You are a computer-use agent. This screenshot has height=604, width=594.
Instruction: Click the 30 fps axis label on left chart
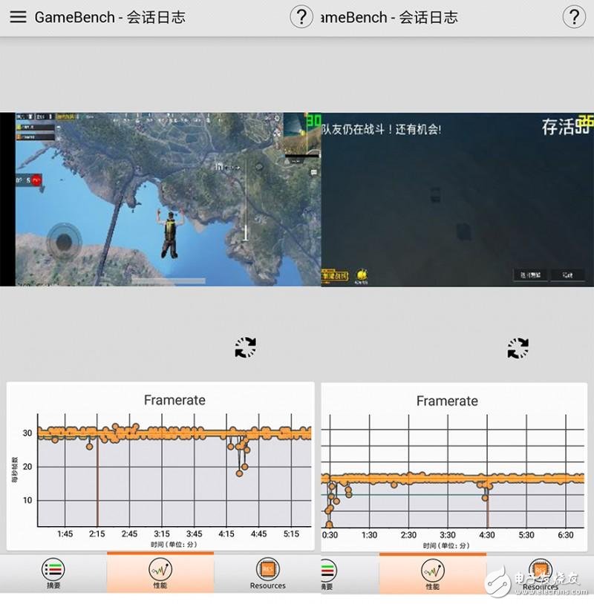point(27,433)
